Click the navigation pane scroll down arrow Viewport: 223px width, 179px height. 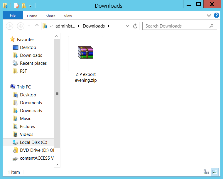point(57,165)
